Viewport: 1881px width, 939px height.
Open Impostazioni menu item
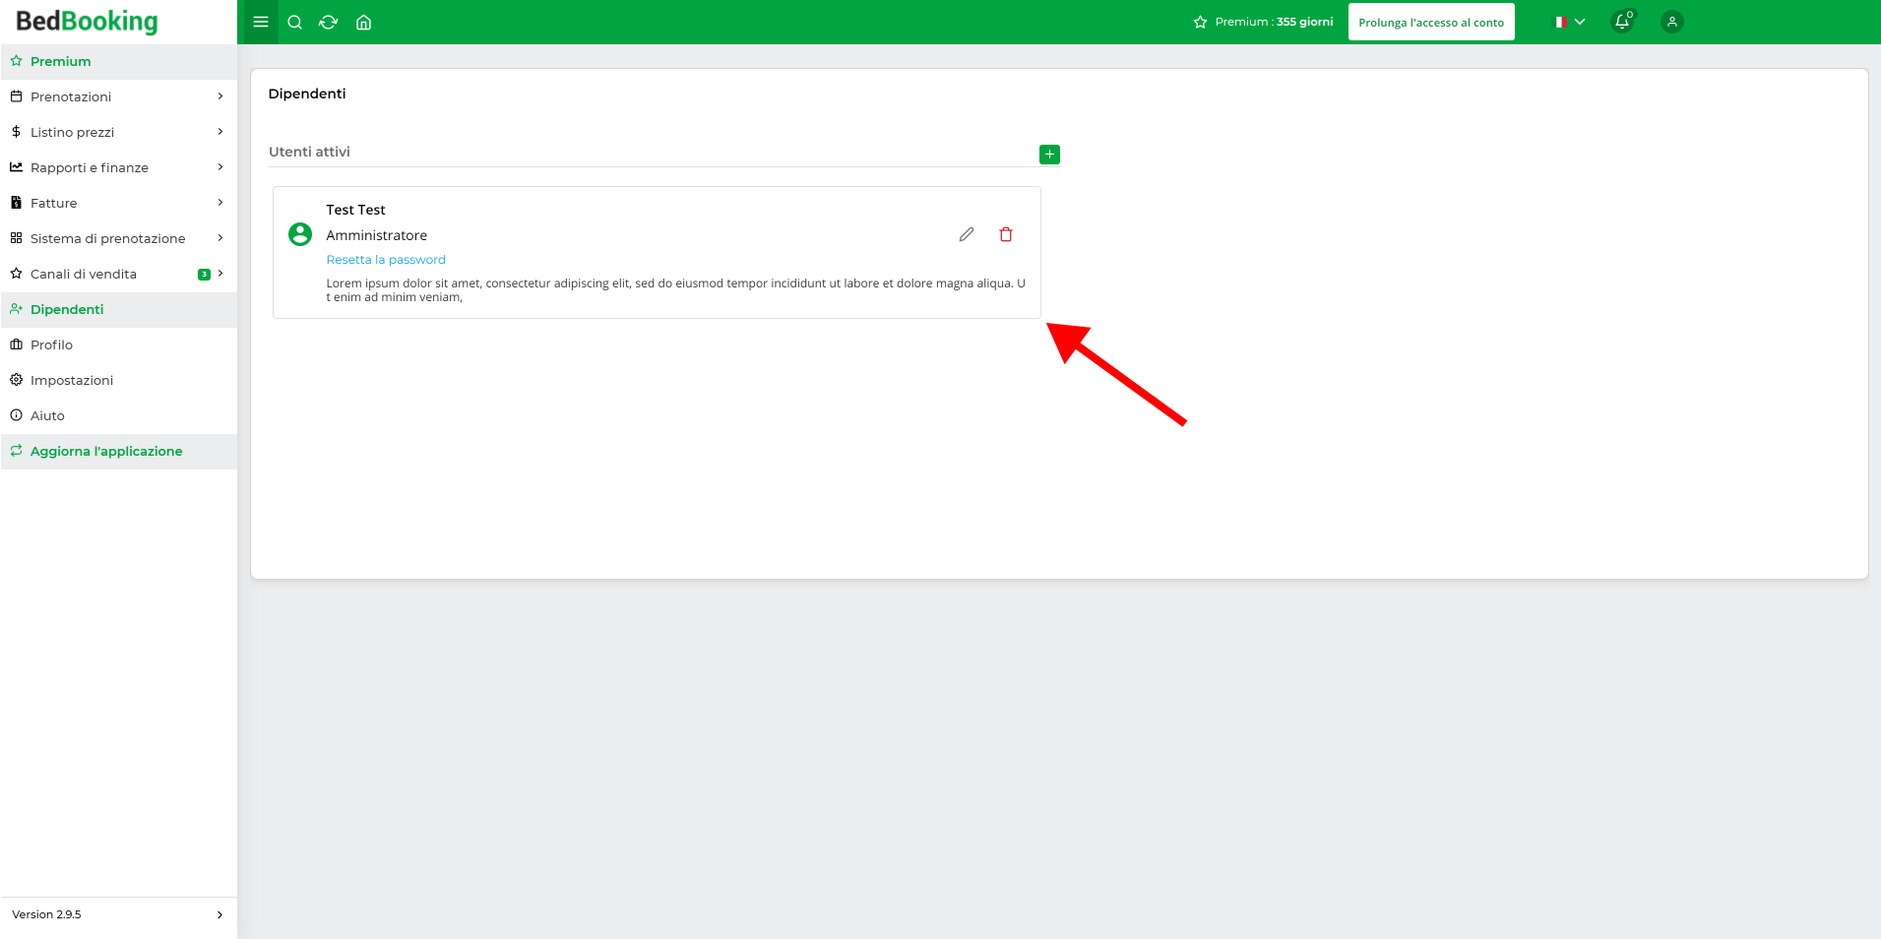coord(118,380)
